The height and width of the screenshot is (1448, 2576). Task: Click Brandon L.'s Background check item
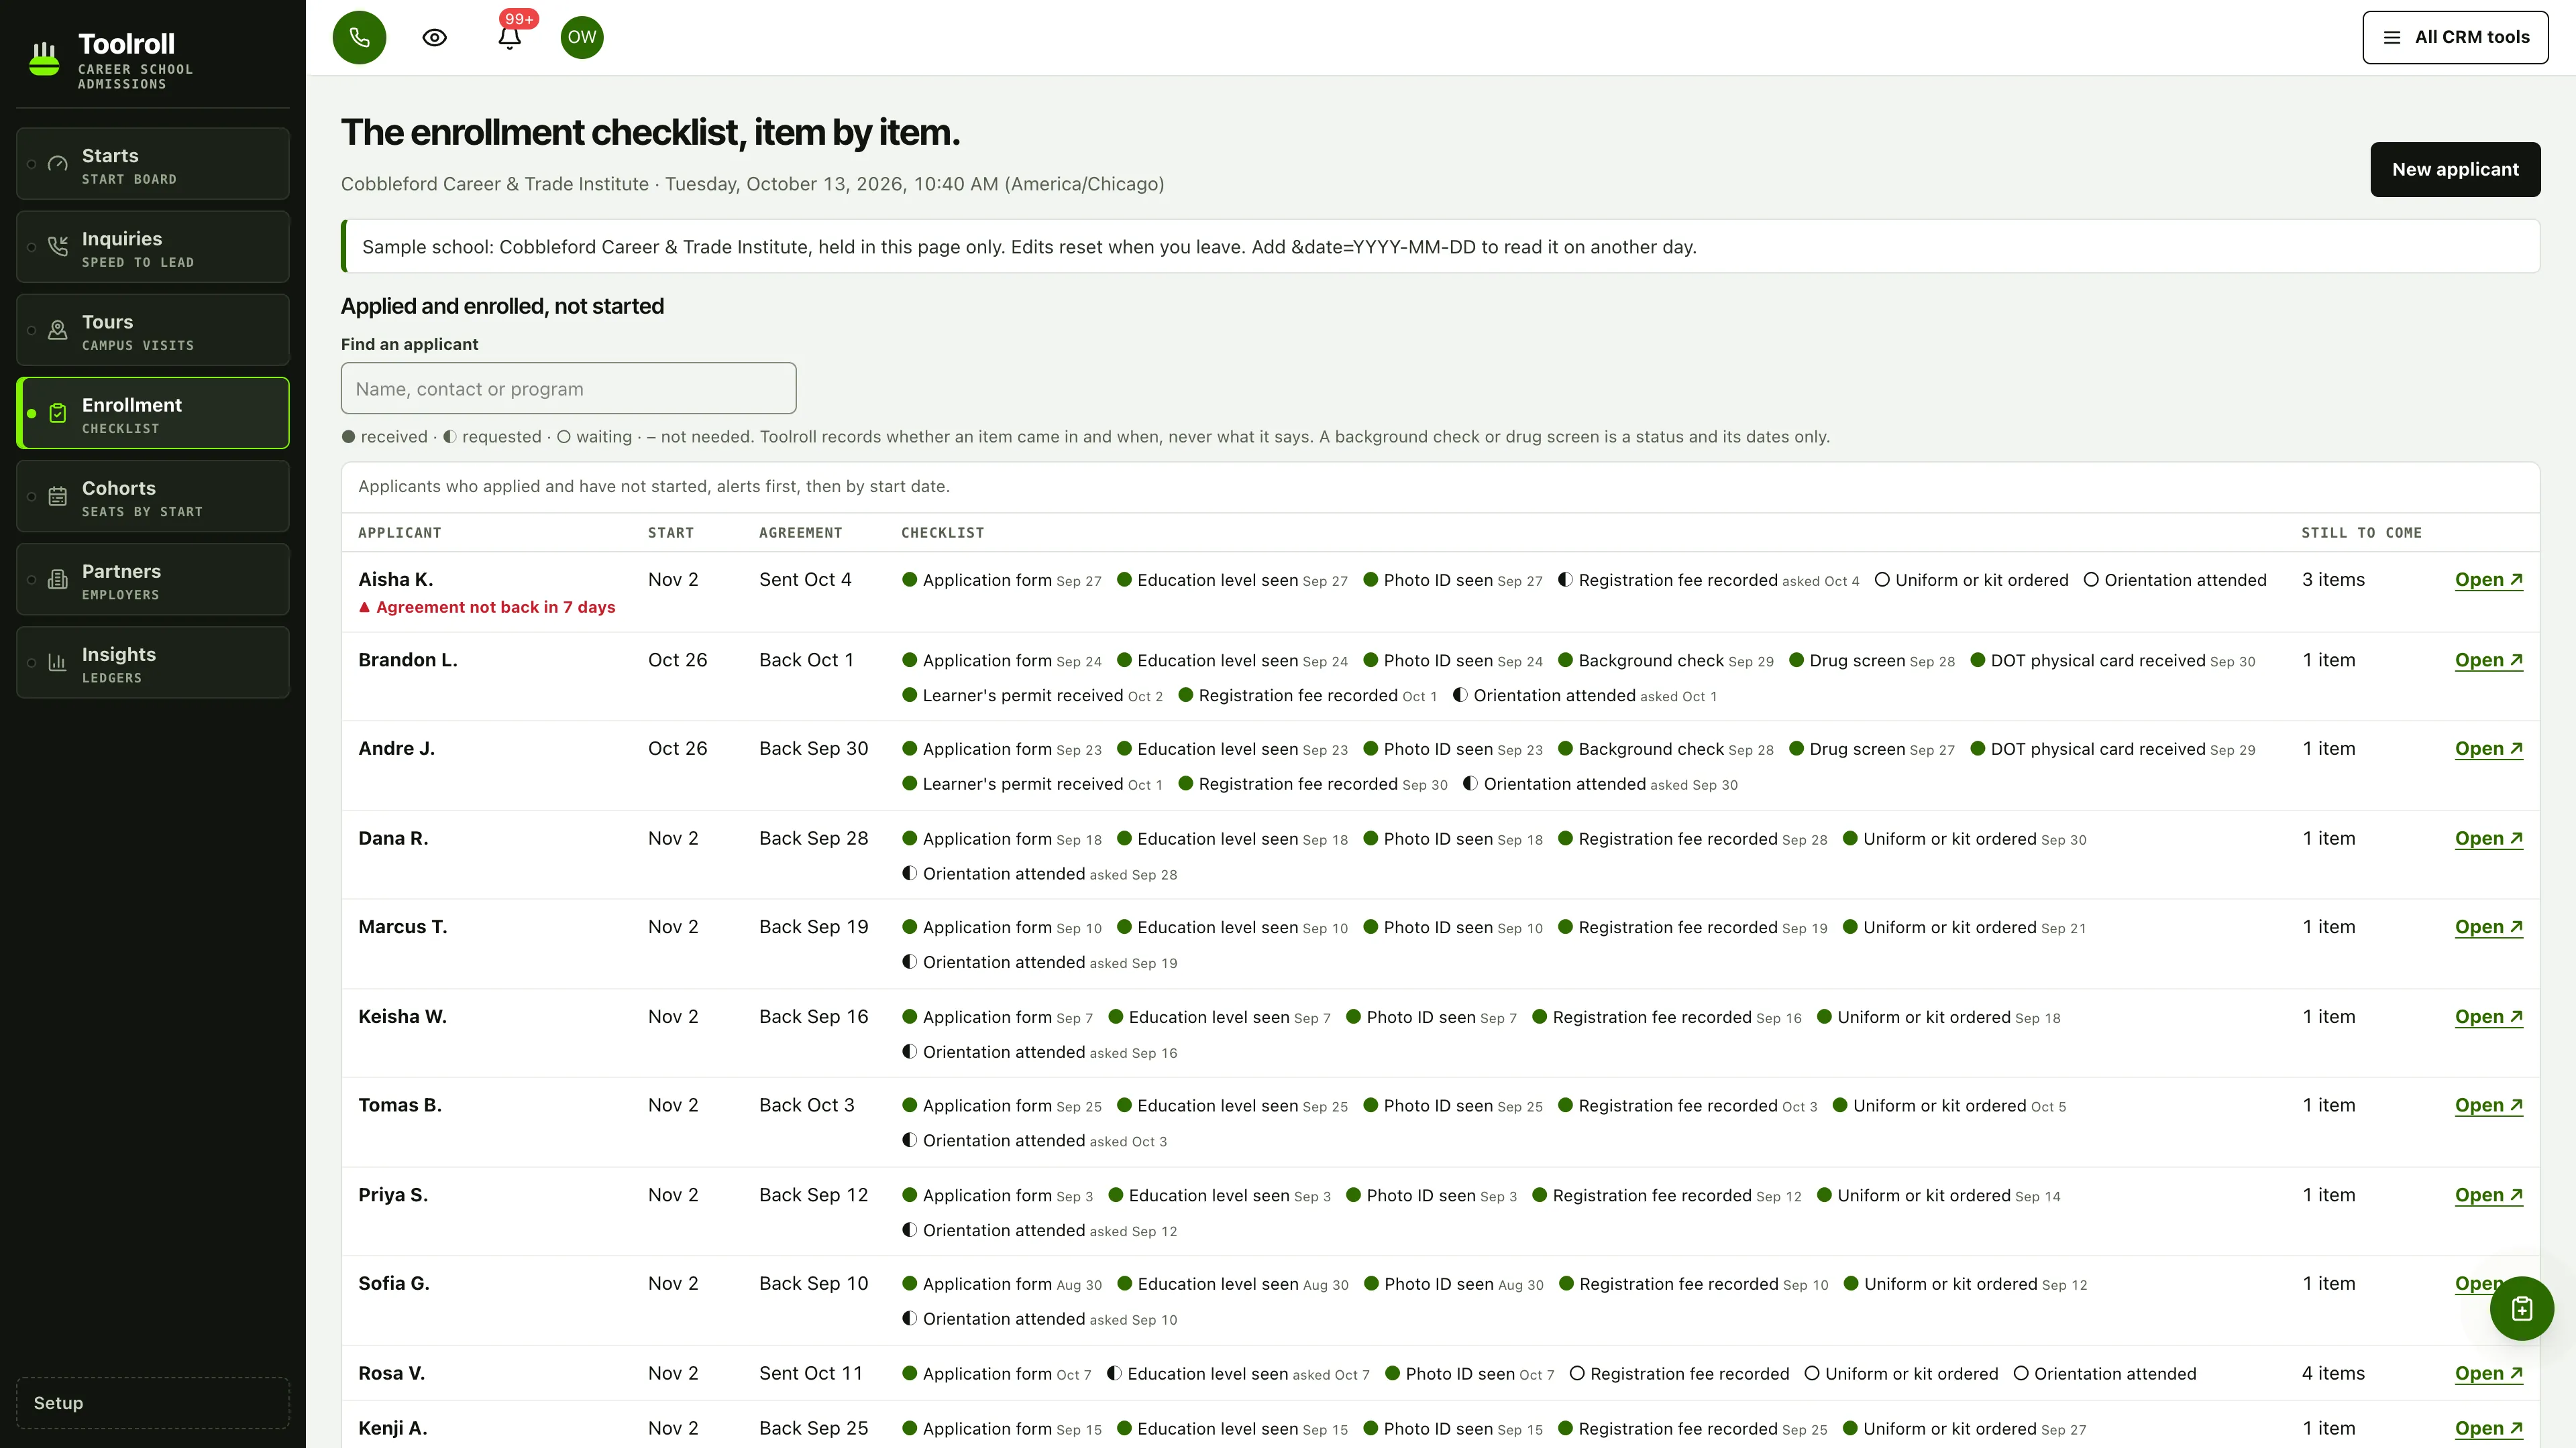click(1666, 660)
